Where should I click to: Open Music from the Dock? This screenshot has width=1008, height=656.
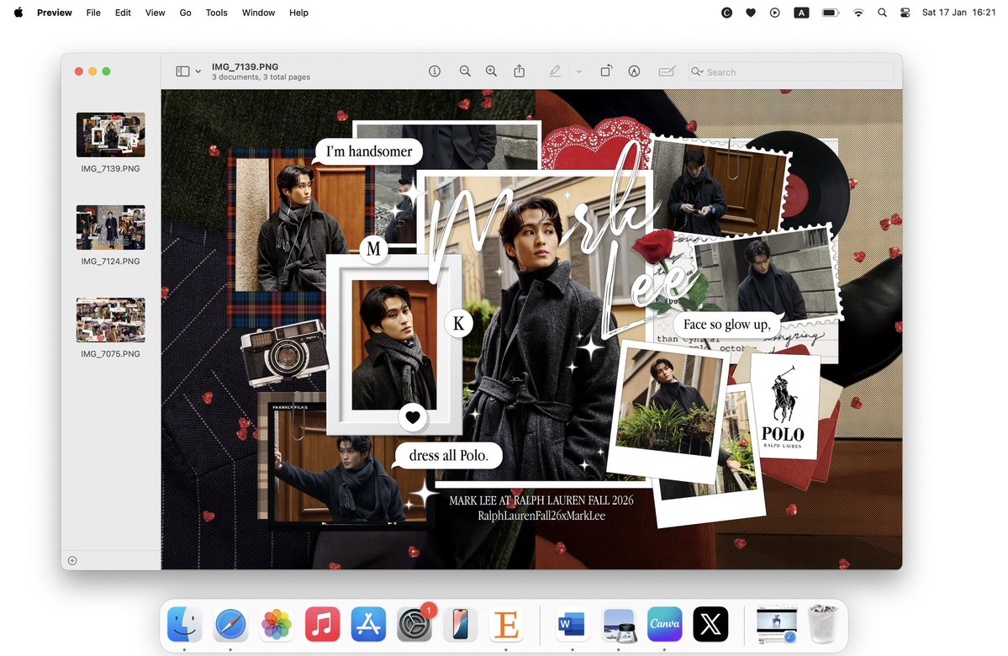tap(323, 624)
